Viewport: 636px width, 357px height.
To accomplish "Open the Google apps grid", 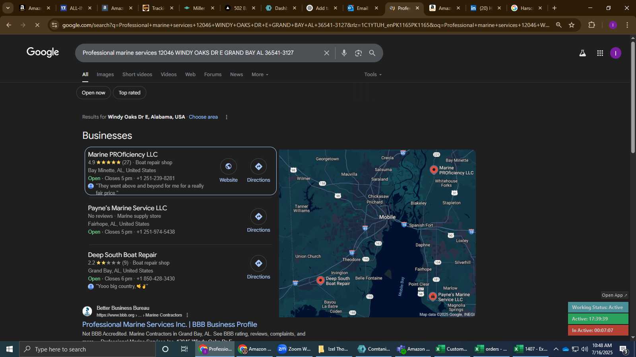I will coord(600,53).
